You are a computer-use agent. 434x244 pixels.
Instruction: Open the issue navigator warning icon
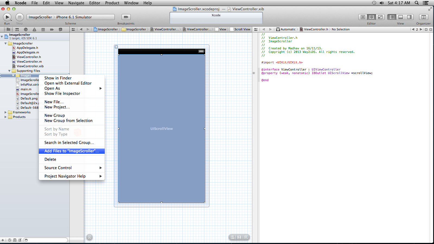(x=34, y=30)
